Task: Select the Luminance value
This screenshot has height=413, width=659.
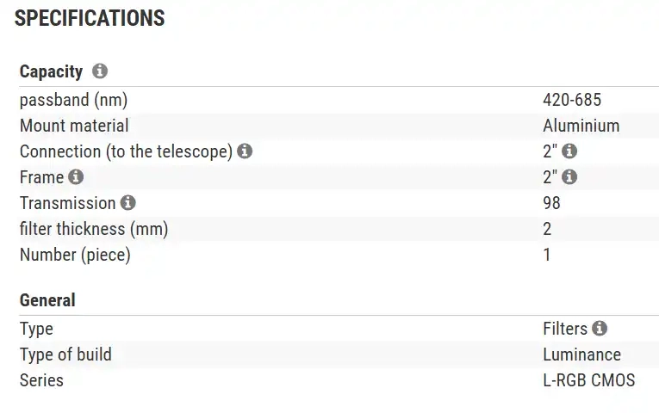Action: click(581, 354)
